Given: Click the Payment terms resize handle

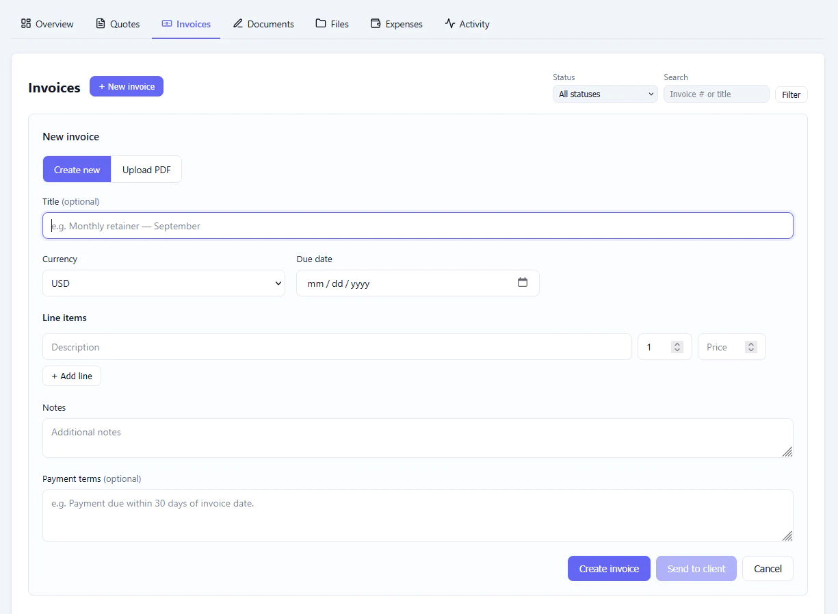Looking at the screenshot, I should (x=787, y=536).
